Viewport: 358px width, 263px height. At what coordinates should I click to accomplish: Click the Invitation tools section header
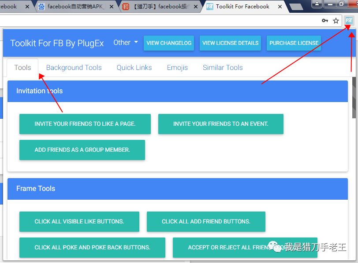178,91
